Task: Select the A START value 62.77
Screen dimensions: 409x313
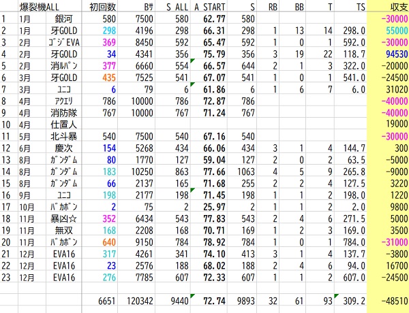Action: [214, 19]
